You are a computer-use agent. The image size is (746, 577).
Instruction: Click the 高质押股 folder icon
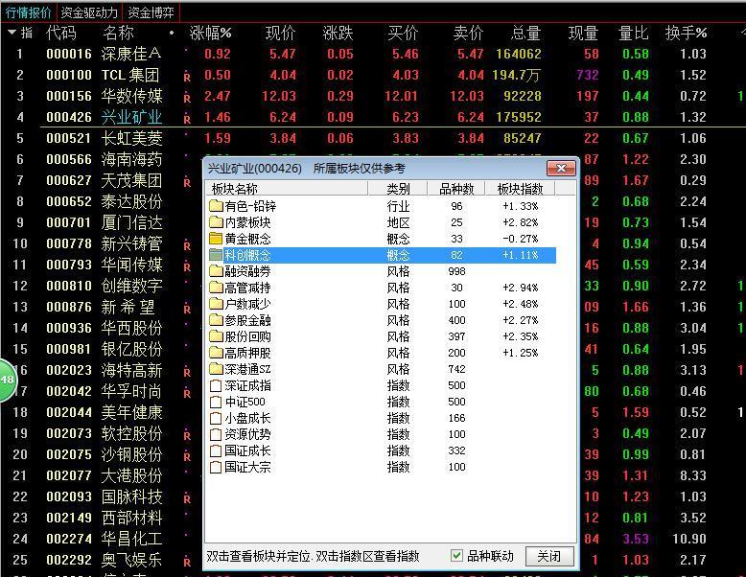[216, 353]
